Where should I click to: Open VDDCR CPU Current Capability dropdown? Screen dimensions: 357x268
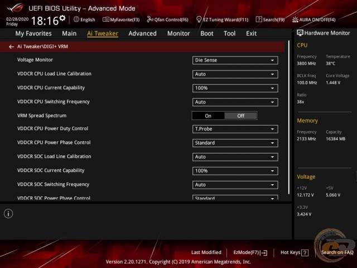point(235,88)
